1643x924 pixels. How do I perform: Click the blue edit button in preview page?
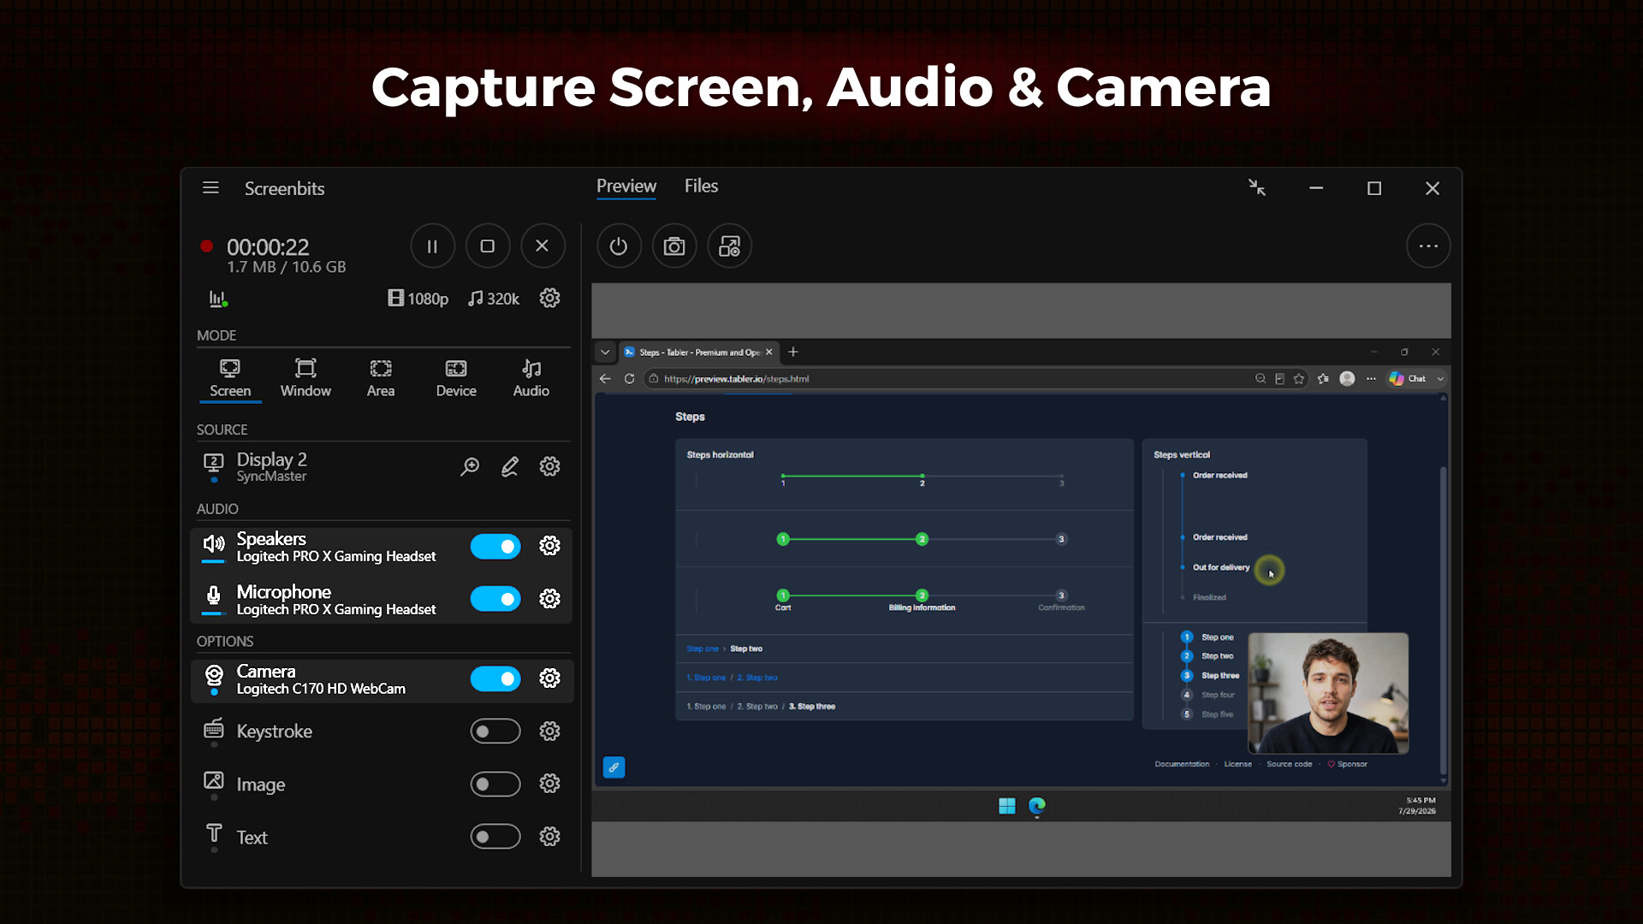pyautogui.click(x=614, y=767)
